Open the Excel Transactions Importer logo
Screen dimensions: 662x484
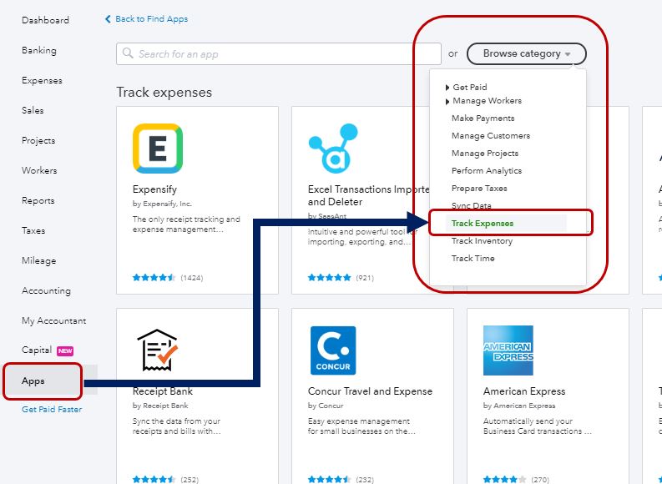[x=333, y=148]
